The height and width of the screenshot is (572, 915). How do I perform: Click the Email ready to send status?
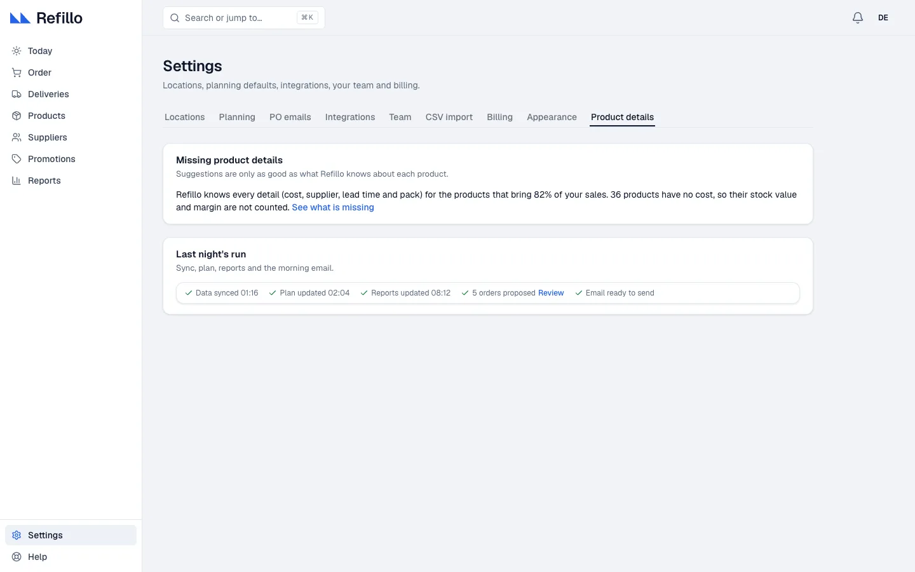pos(614,293)
